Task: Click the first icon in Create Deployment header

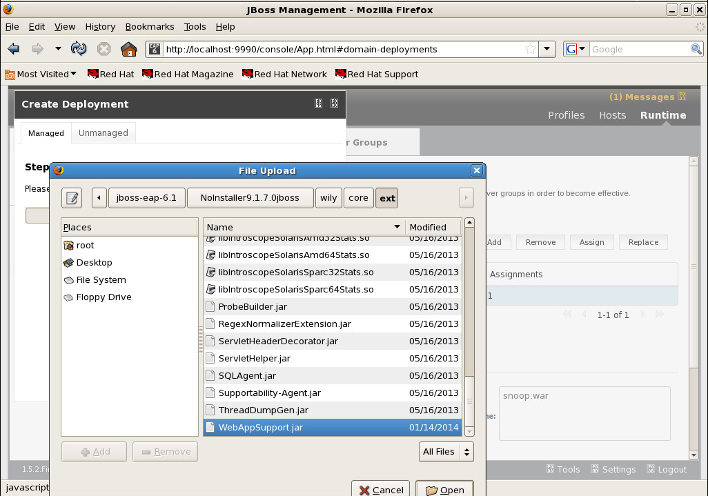Action: [318, 103]
